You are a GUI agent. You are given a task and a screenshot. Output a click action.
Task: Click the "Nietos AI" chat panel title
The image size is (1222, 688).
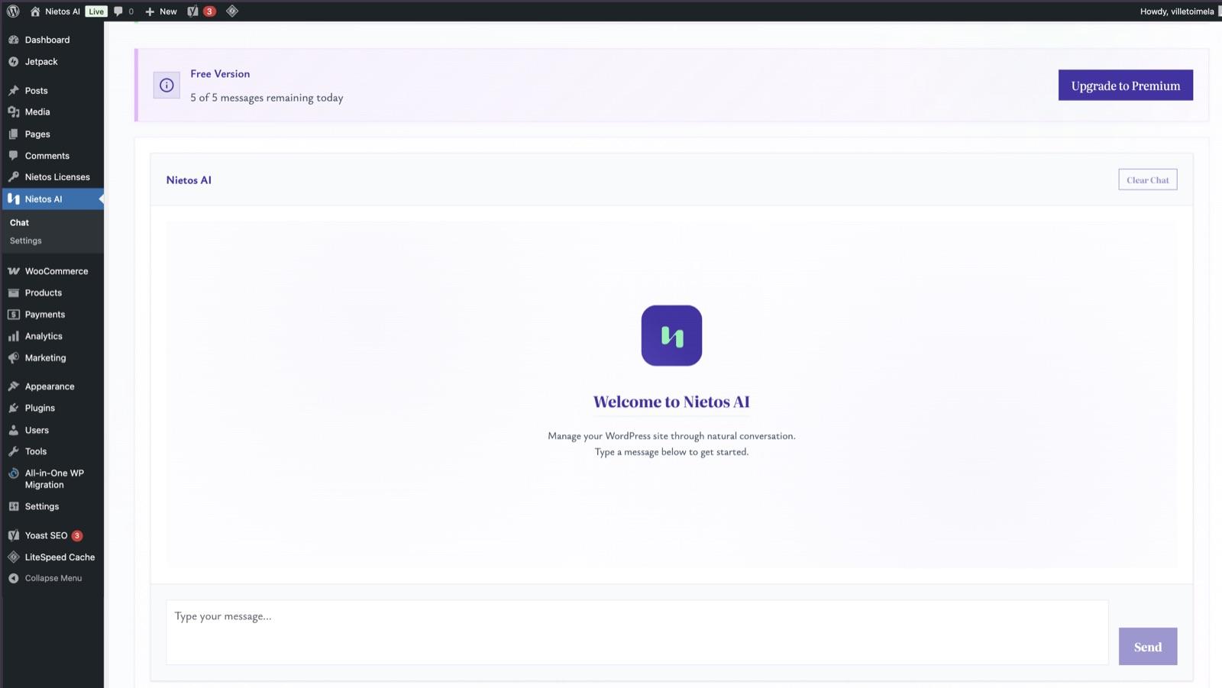pos(189,180)
